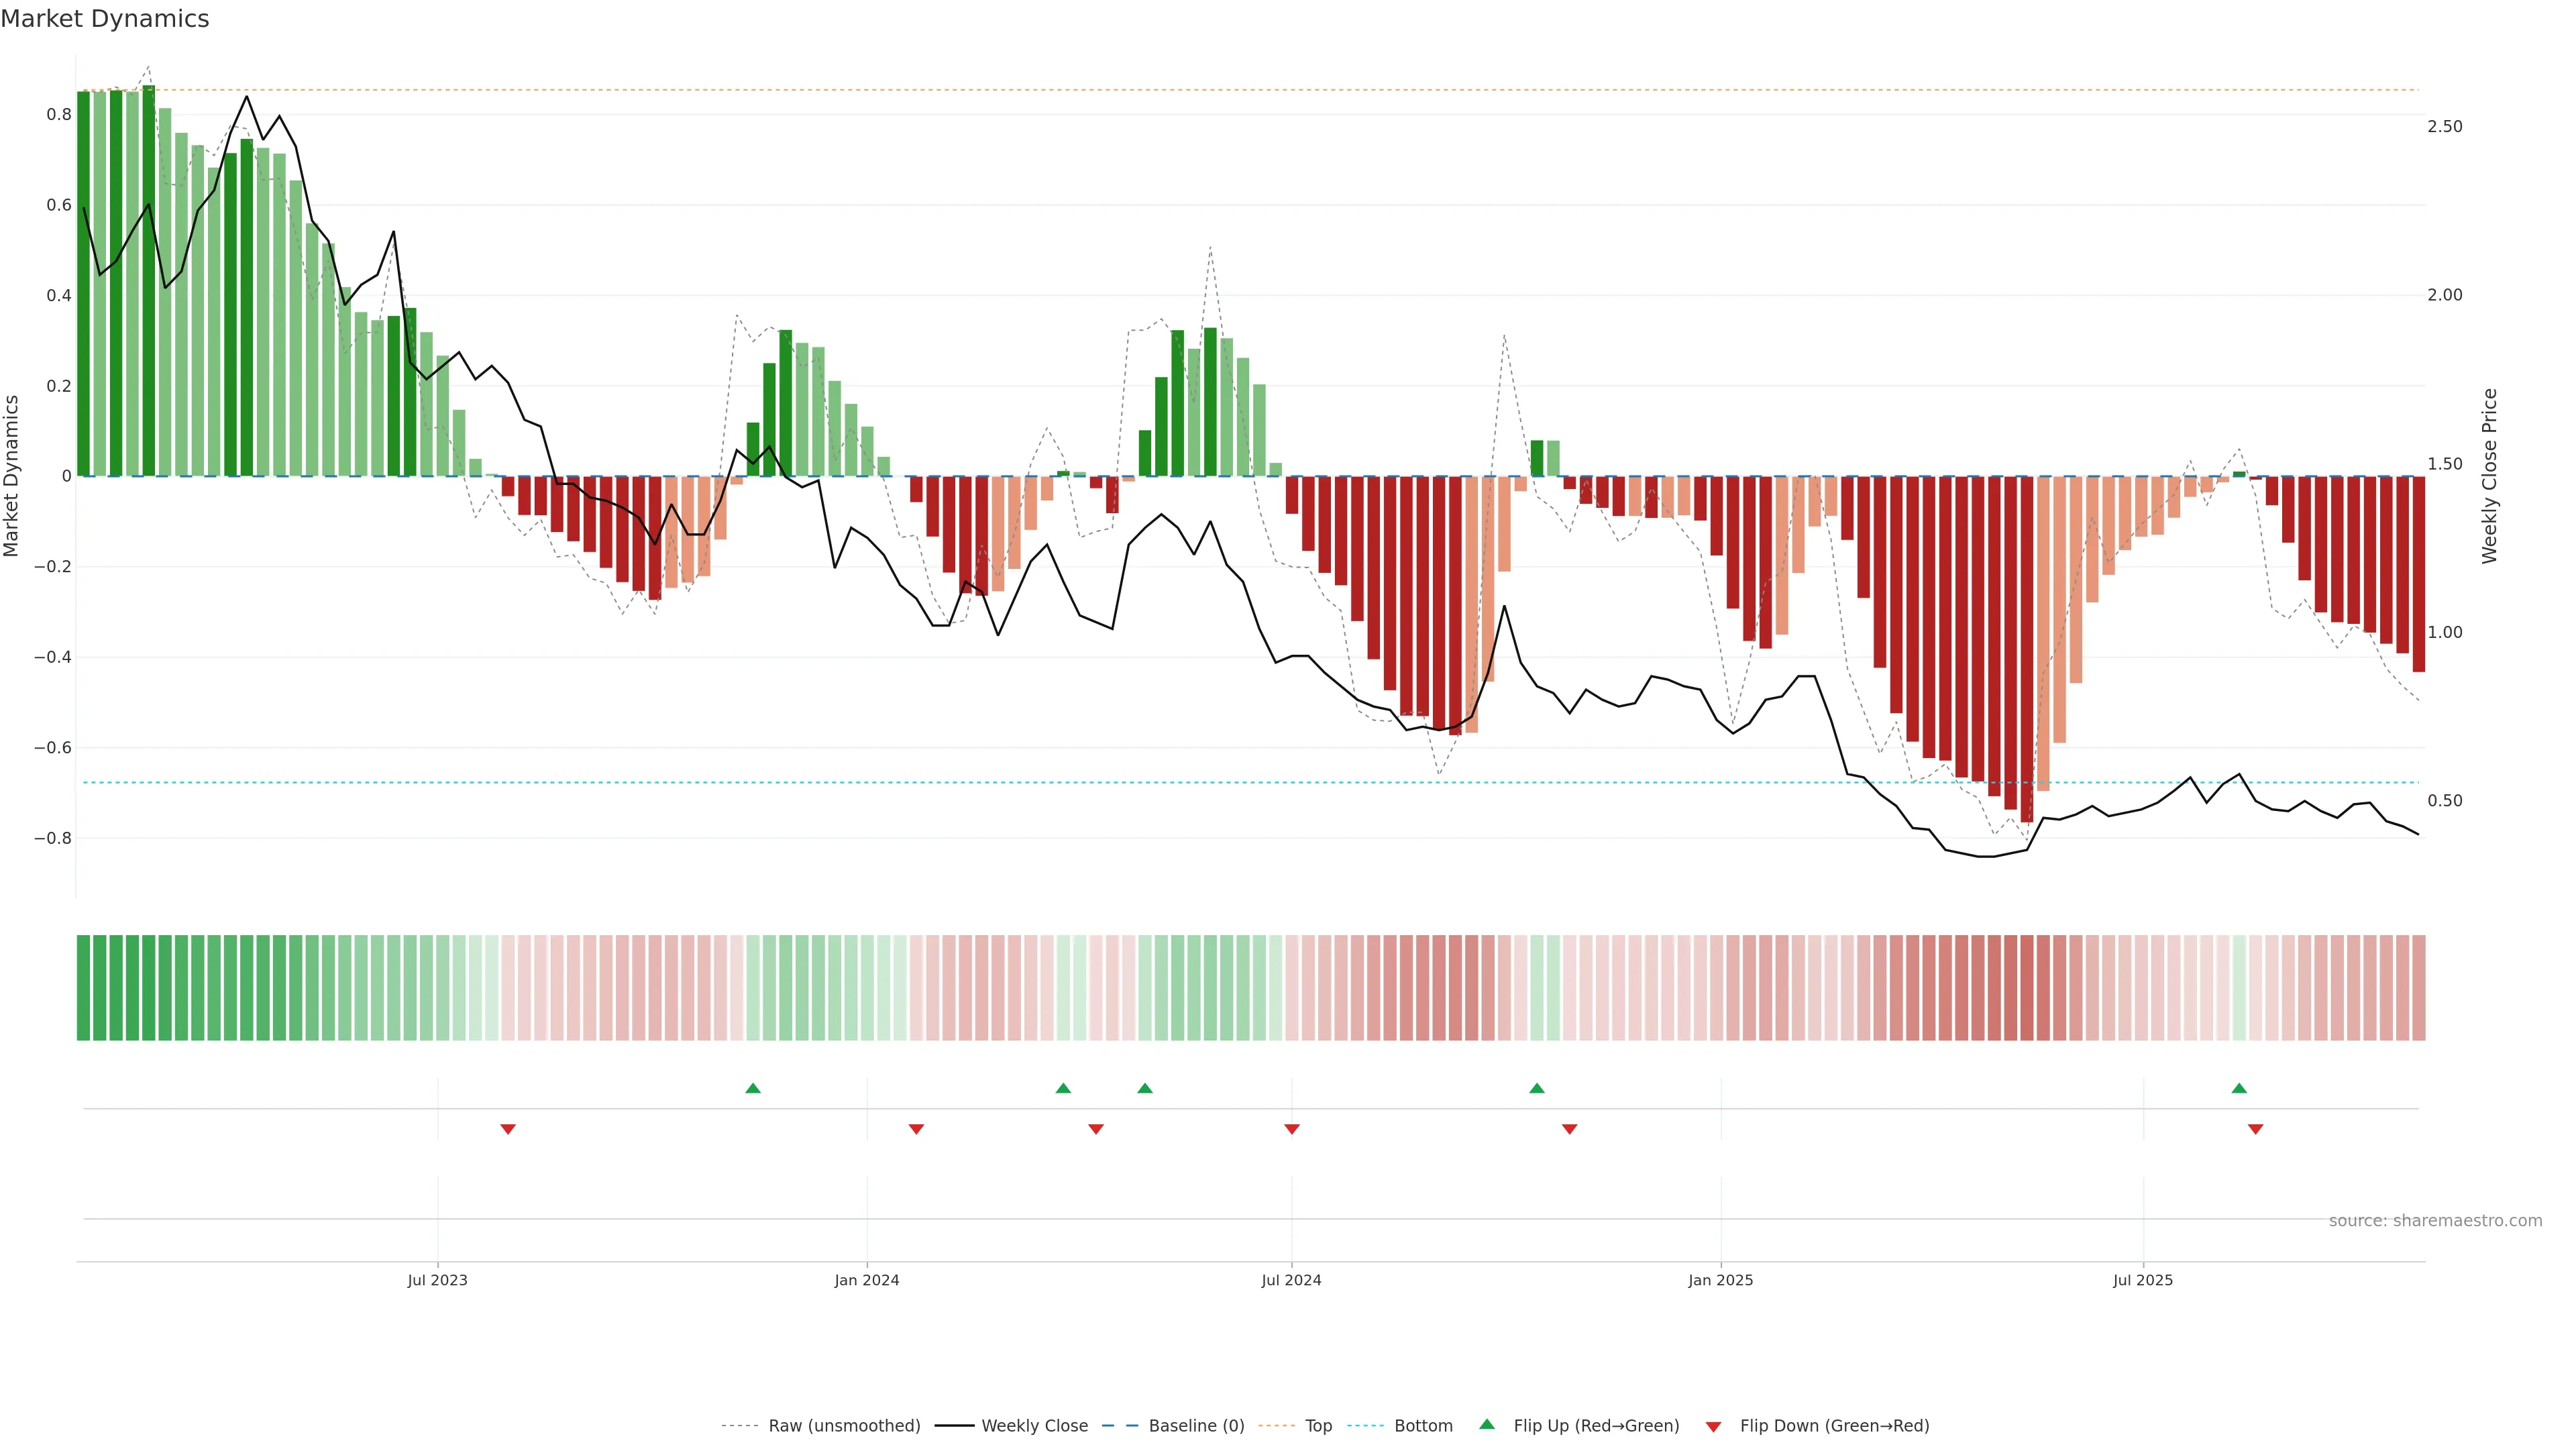
Task: Click the darkest green first heat strip cell
Action: coord(84,987)
